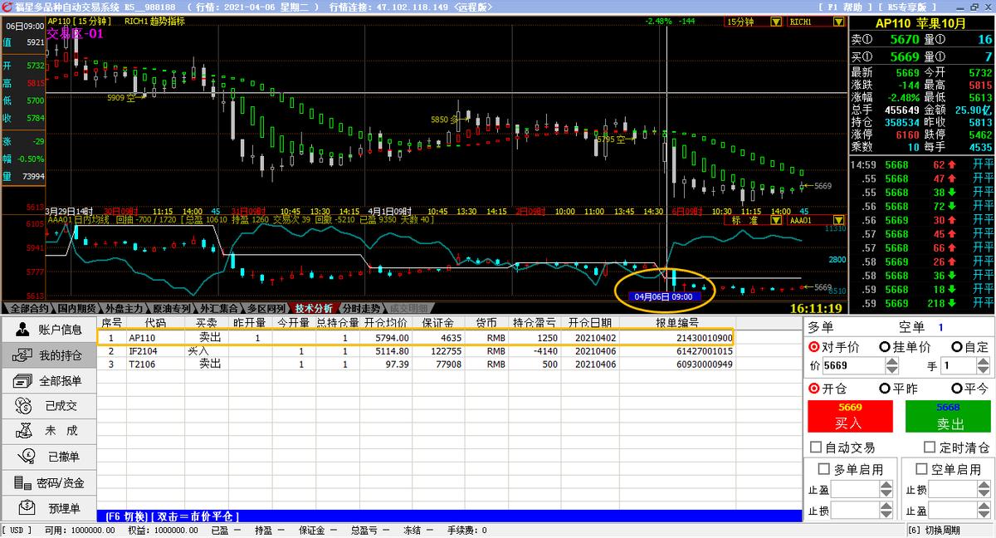This screenshot has height=538, width=996.
Task: Click the 多单 label in order panel
Action: 821,326
